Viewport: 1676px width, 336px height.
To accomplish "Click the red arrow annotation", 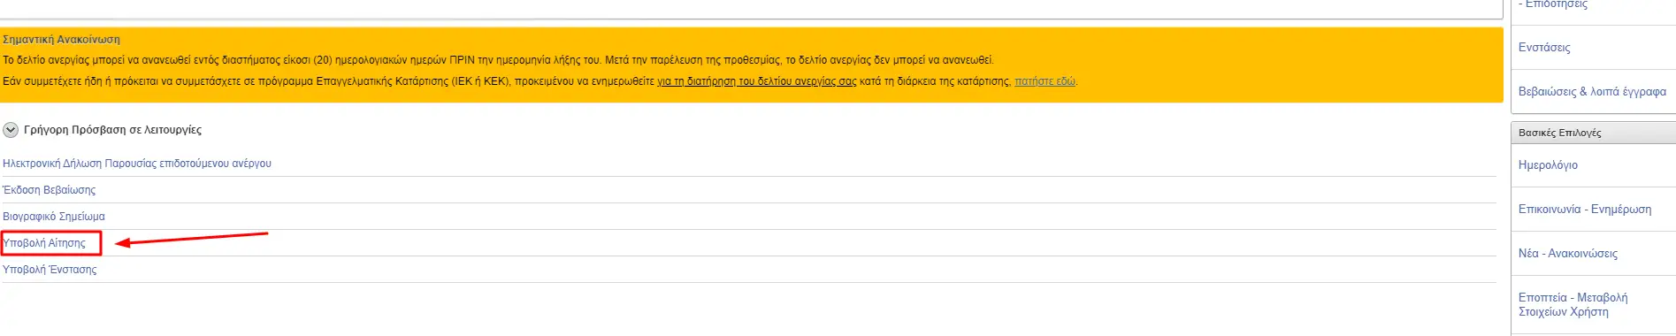I will pos(192,239).
